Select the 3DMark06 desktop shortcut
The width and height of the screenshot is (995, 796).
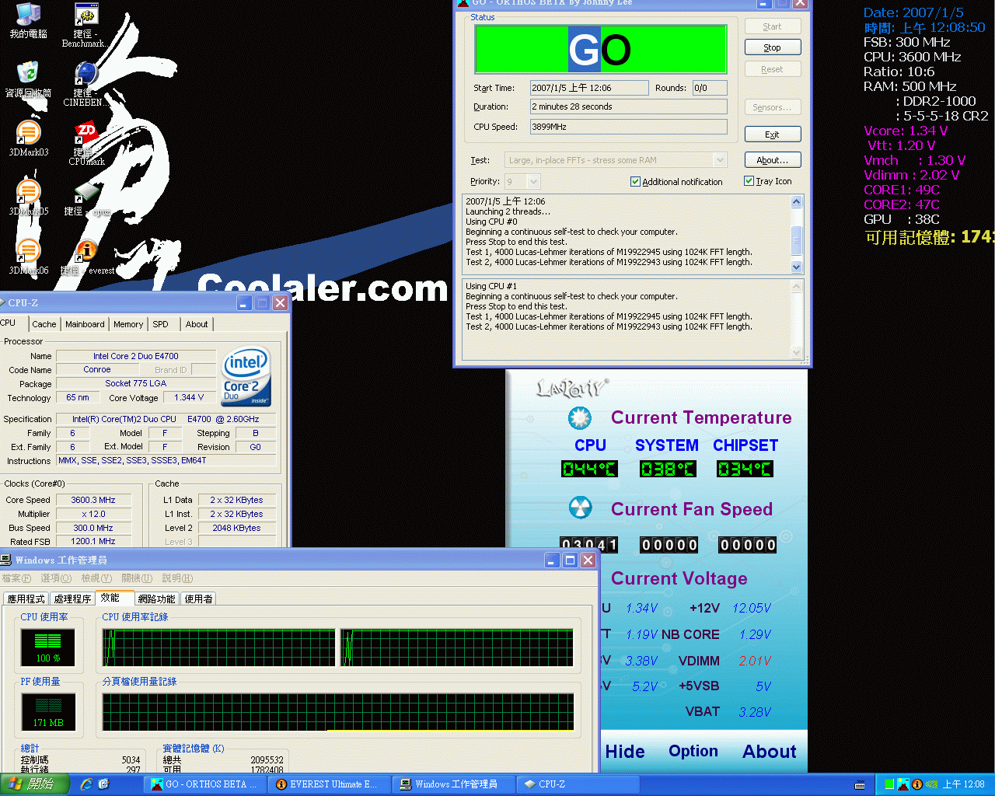pos(29,257)
